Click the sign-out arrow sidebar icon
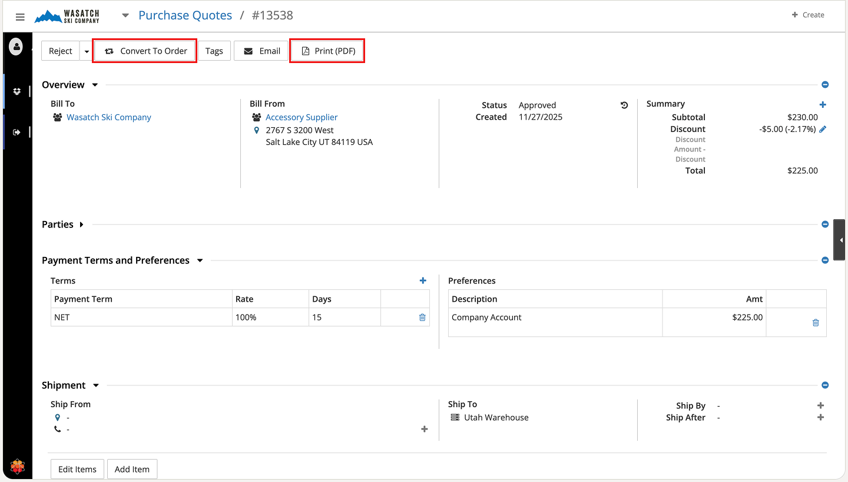The image size is (848, 482). pos(16,132)
